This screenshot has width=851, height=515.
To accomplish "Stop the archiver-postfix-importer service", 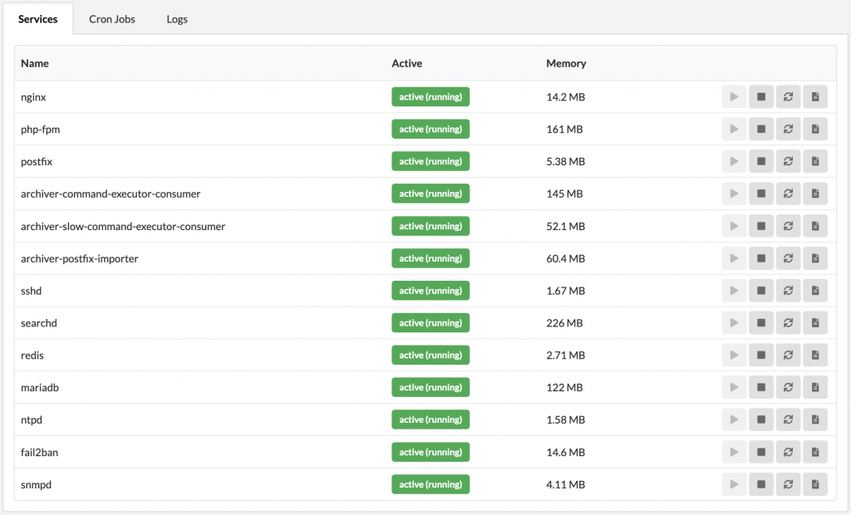I will tap(761, 258).
